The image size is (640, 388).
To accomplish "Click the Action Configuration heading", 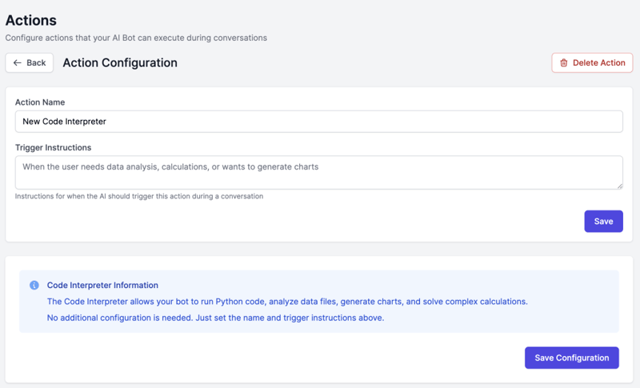I will tap(120, 62).
